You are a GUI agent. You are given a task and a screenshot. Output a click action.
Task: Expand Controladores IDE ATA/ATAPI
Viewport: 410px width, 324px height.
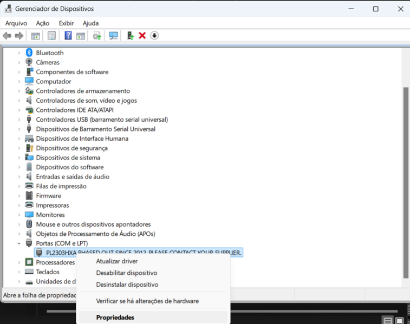coord(19,110)
